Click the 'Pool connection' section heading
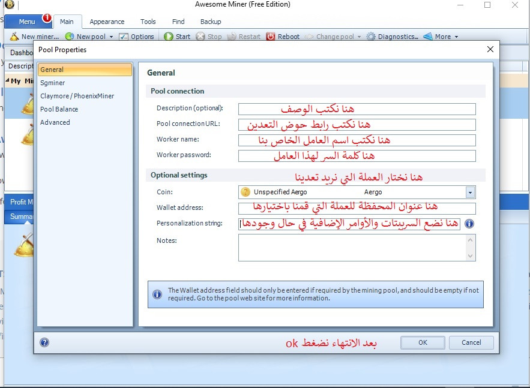The height and width of the screenshot is (388, 530). coord(178,91)
